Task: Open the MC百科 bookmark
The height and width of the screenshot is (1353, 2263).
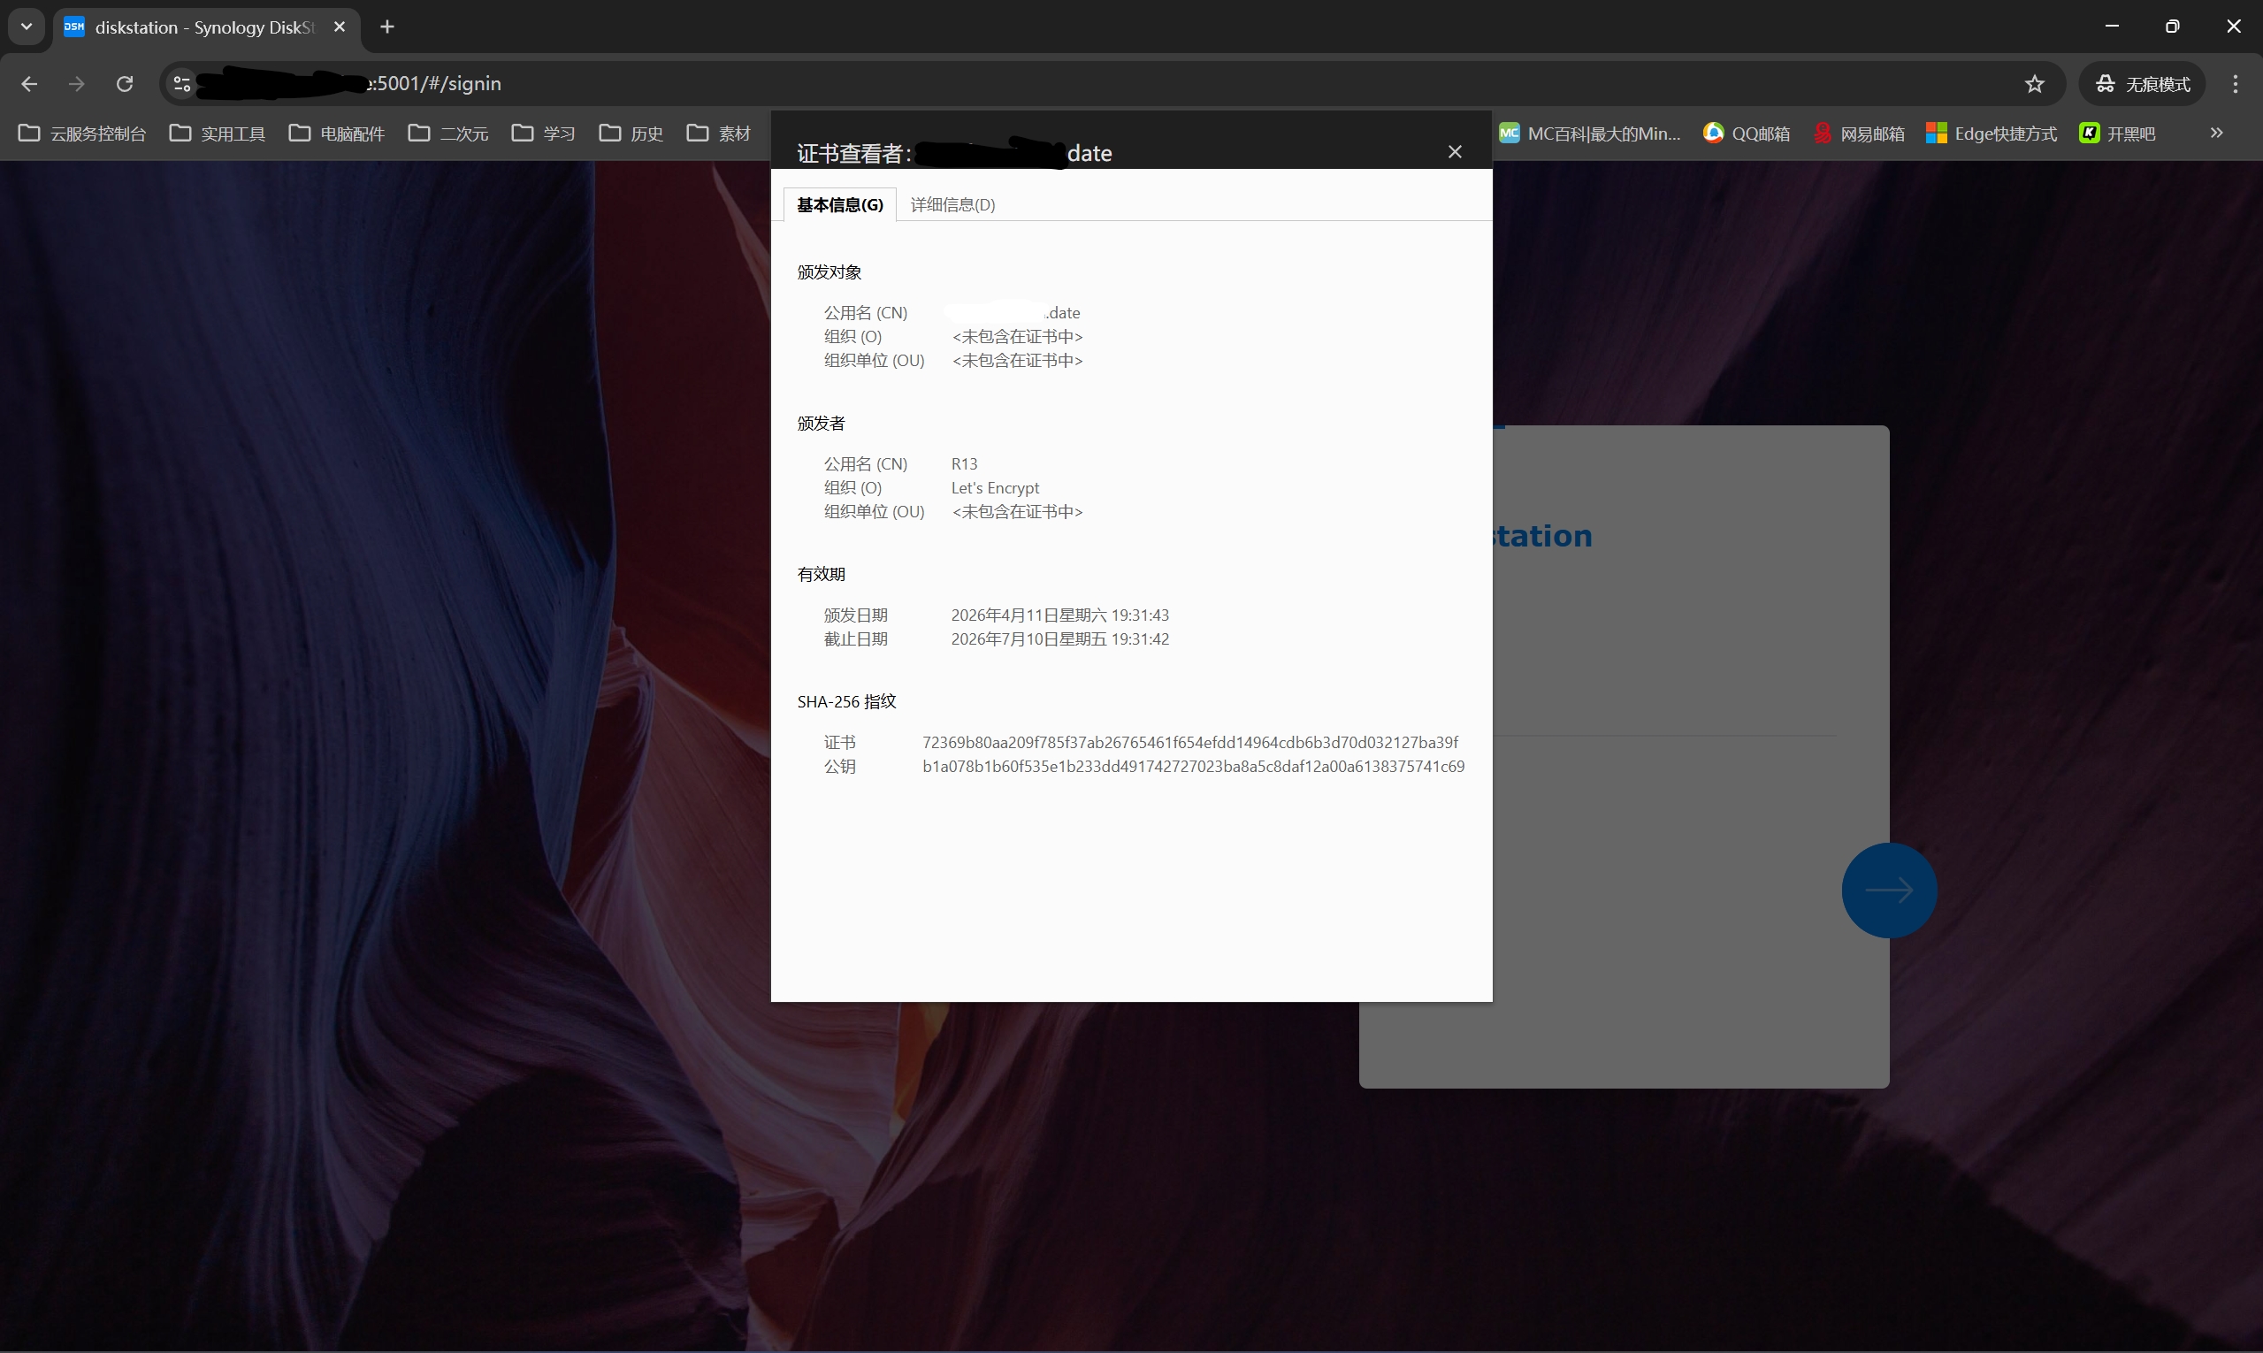Action: 1589,134
